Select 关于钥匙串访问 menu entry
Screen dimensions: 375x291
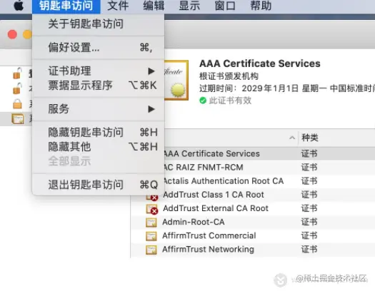tap(99, 24)
